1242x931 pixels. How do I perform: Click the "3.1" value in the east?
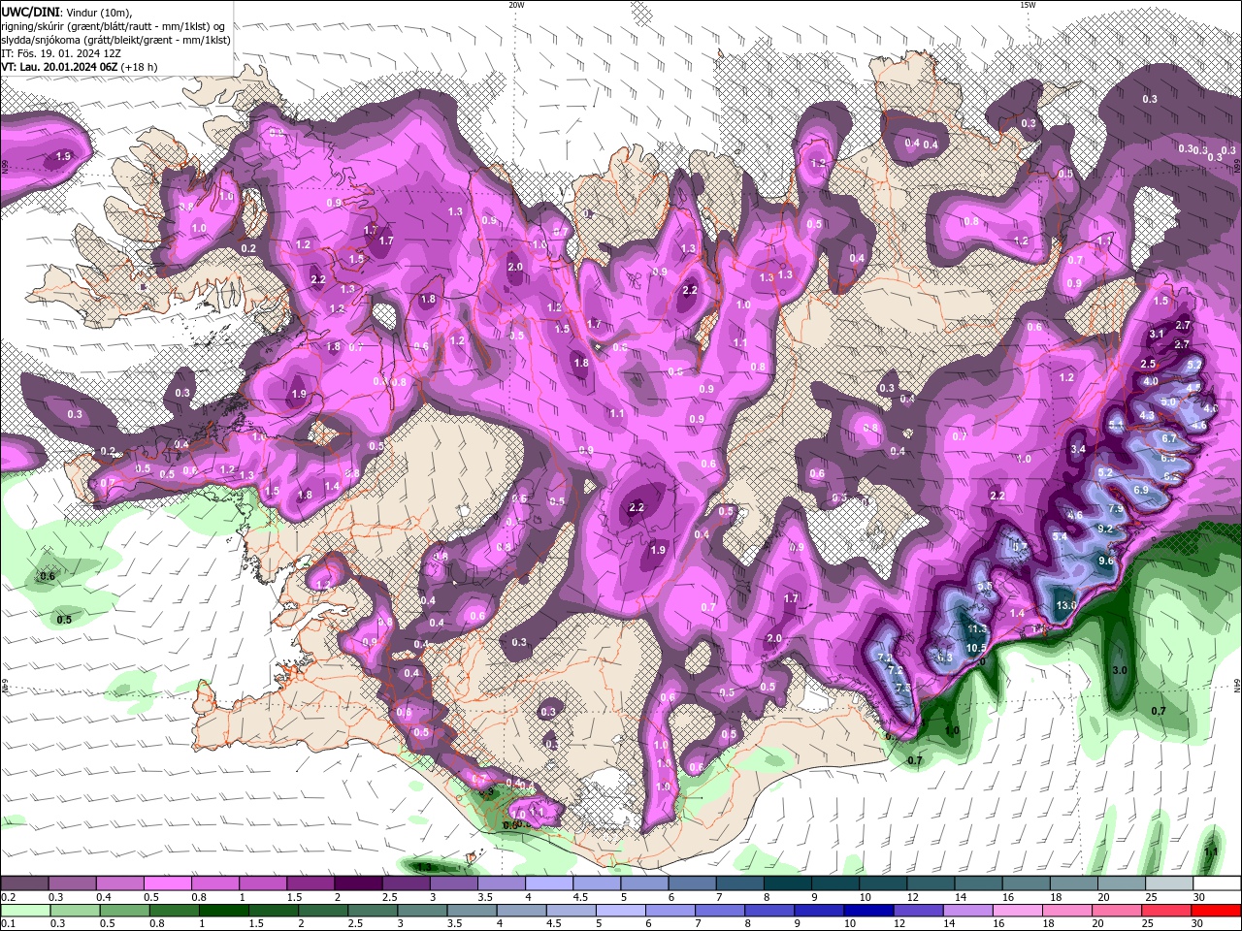(1156, 334)
